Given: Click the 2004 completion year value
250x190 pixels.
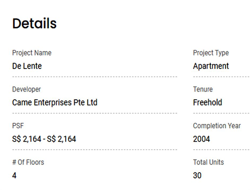Looking at the screenshot, I should [201, 139].
